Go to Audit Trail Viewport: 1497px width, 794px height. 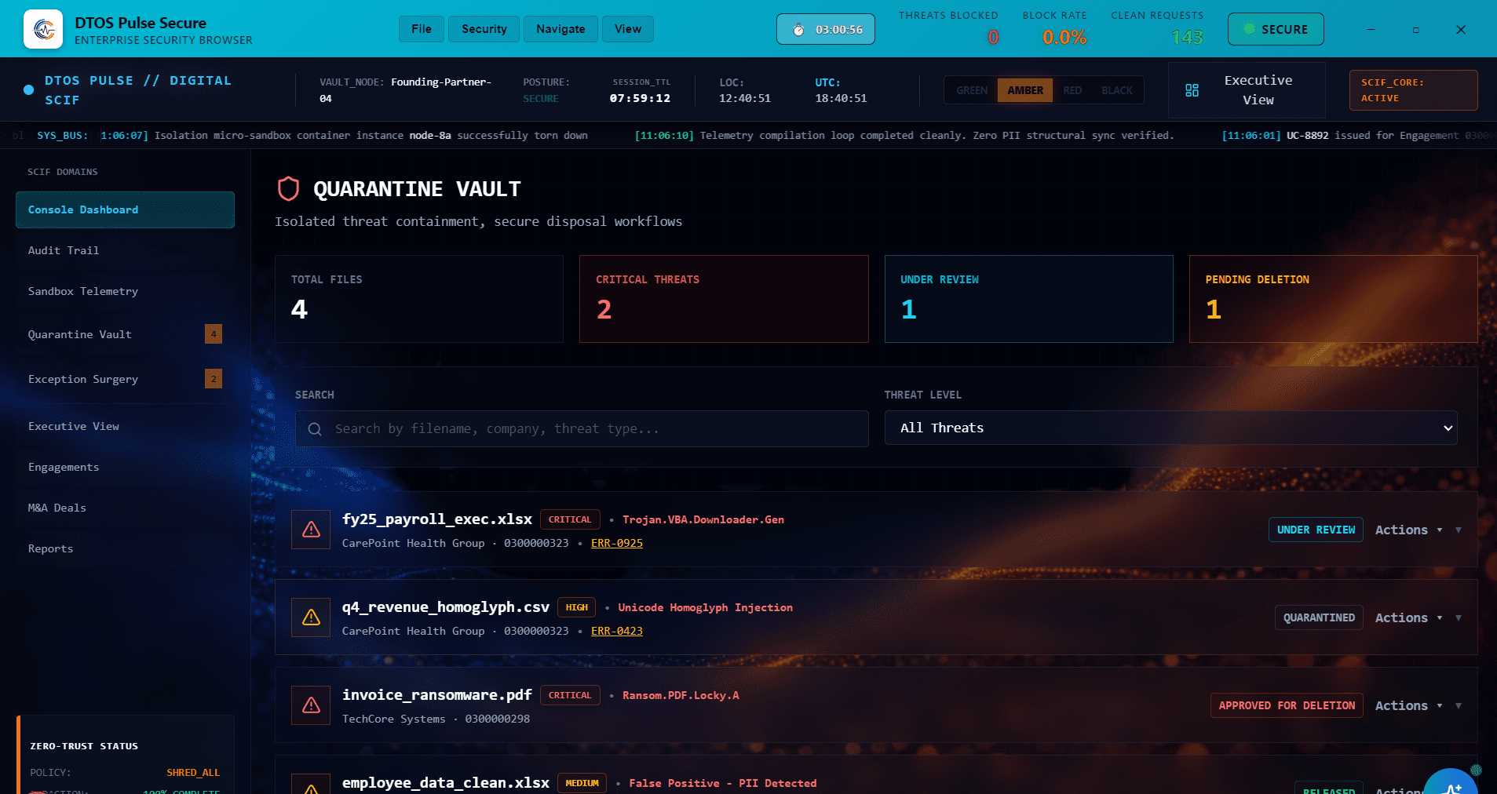pos(125,251)
